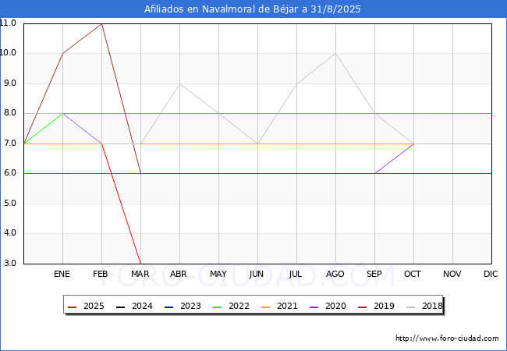
Task: Click the ENE month axis label
Action: pyautogui.click(x=62, y=274)
